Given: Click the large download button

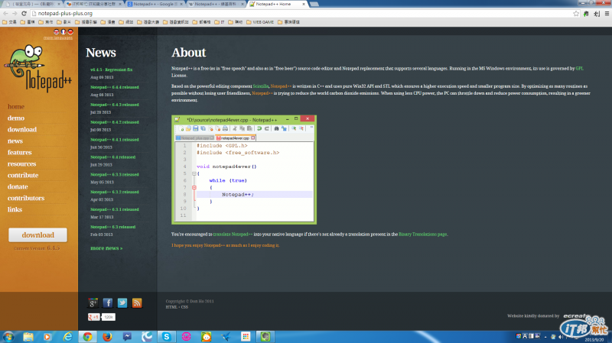Looking at the screenshot, I should (37, 235).
